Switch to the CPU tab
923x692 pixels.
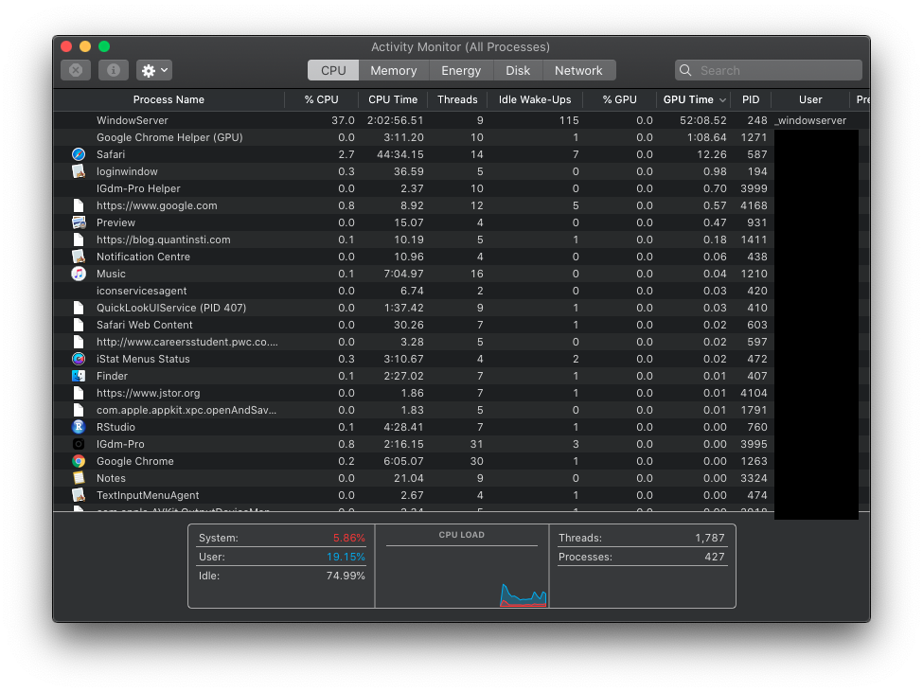[333, 70]
